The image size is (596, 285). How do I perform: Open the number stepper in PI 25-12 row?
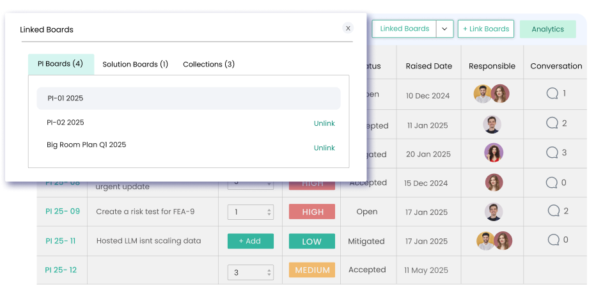pyautogui.click(x=250, y=272)
